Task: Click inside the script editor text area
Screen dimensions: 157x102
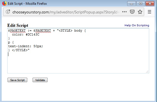Action: (x=78, y=51)
